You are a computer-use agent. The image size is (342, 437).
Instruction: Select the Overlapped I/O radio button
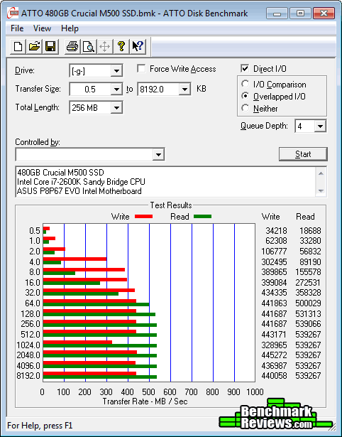[246, 96]
